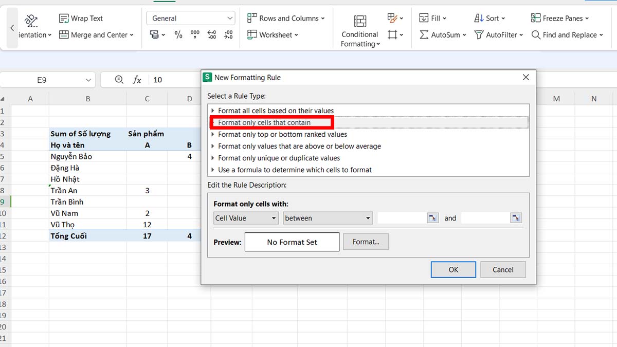Viewport: 617px width, 347px height.
Task: Select the 'Nguyễn Bảo' cell
Action: (x=88, y=156)
